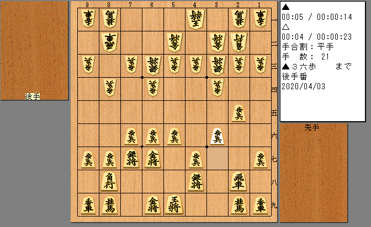The image size is (371, 227).
Task: Select gote's pawn on 8四
Action: [110, 88]
